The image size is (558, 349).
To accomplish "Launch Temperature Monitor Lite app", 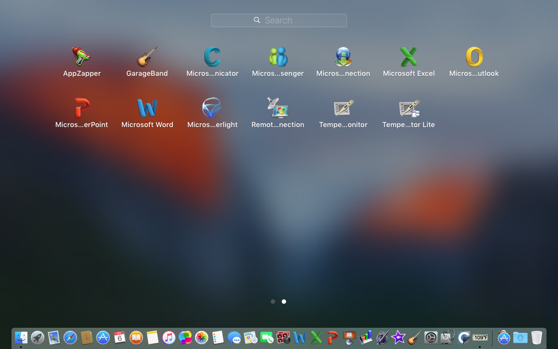I will 409,108.
